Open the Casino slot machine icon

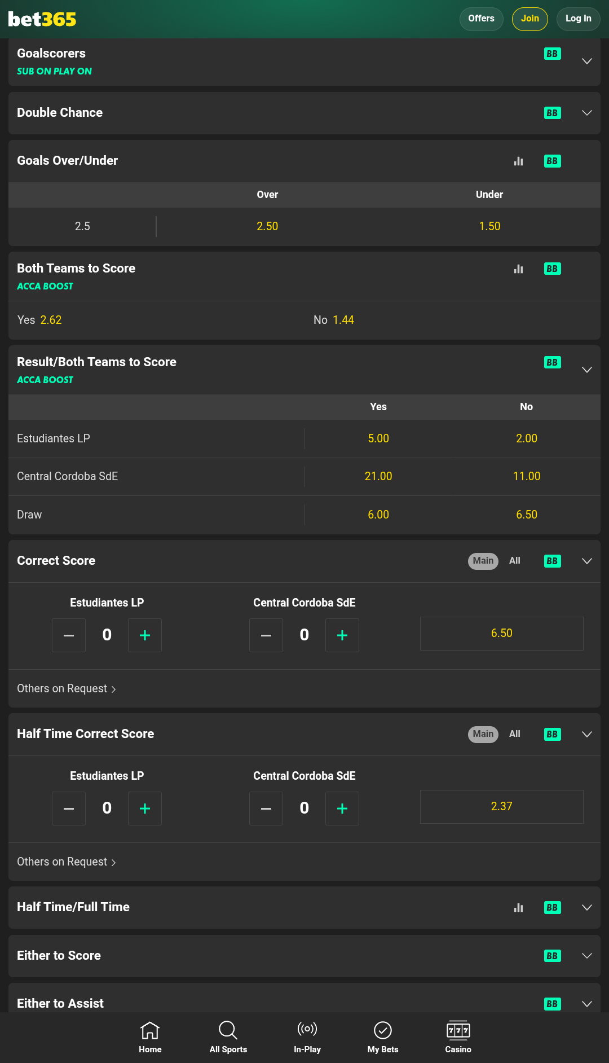point(458,1030)
